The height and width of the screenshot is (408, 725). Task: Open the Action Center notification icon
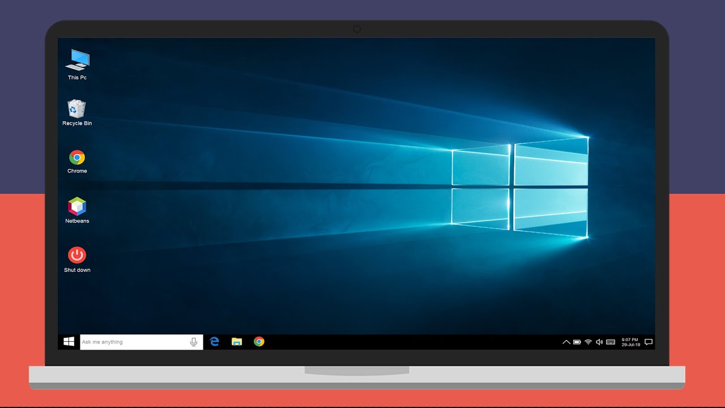[649, 342]
